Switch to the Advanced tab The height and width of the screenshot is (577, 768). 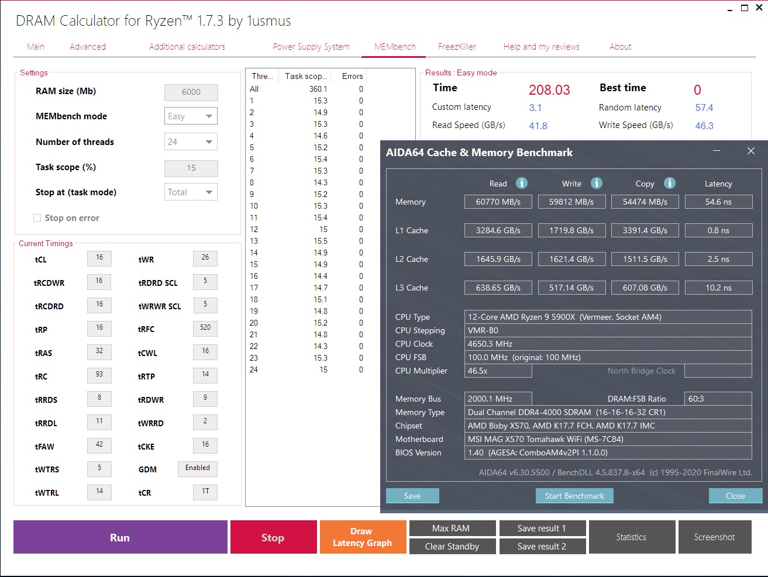coord(88,47)
